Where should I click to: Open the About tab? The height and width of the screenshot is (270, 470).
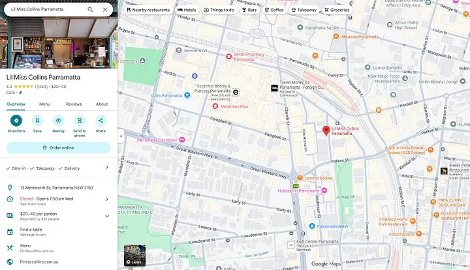coord(102,104)
